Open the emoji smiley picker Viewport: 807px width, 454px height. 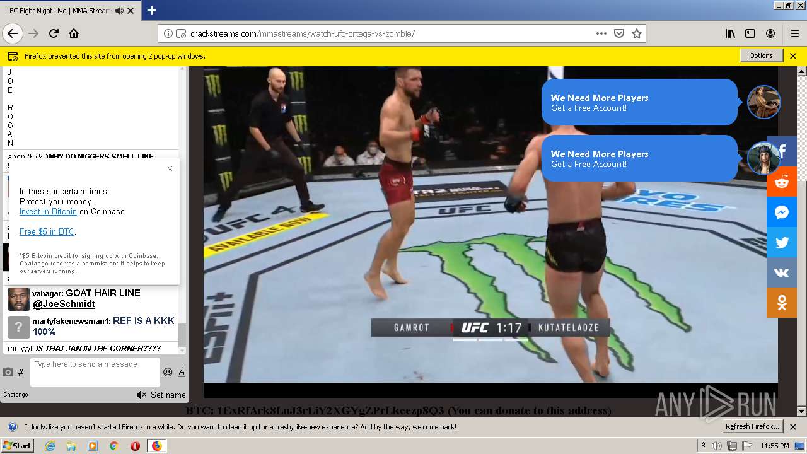[168, 372]
